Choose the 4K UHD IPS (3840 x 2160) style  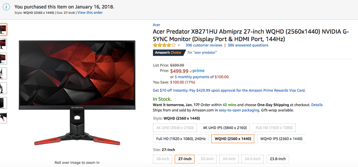click(x=225, y=128)
